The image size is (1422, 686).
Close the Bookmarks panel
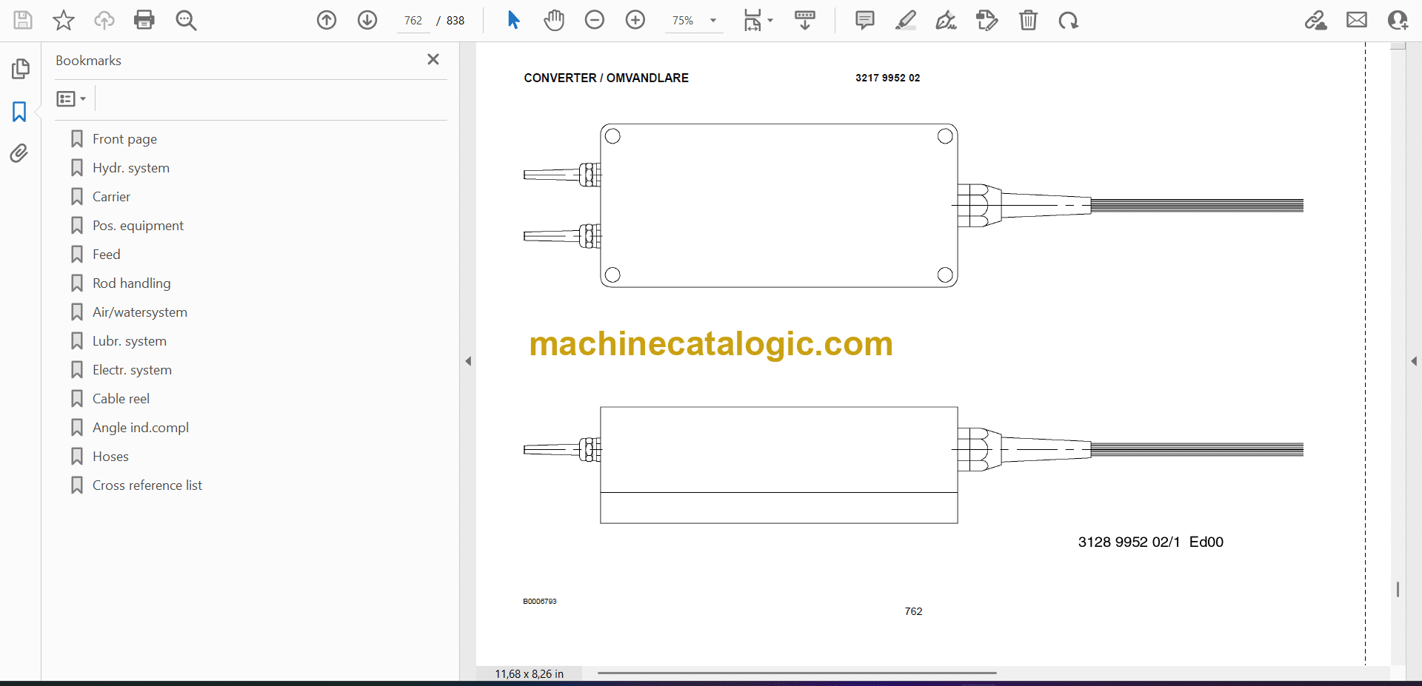tap(433, 59)
